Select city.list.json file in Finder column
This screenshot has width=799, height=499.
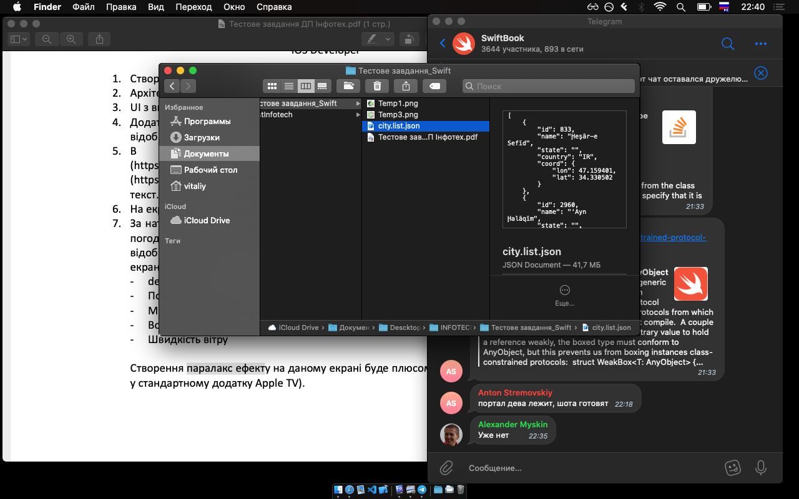[x=425, y=126]
